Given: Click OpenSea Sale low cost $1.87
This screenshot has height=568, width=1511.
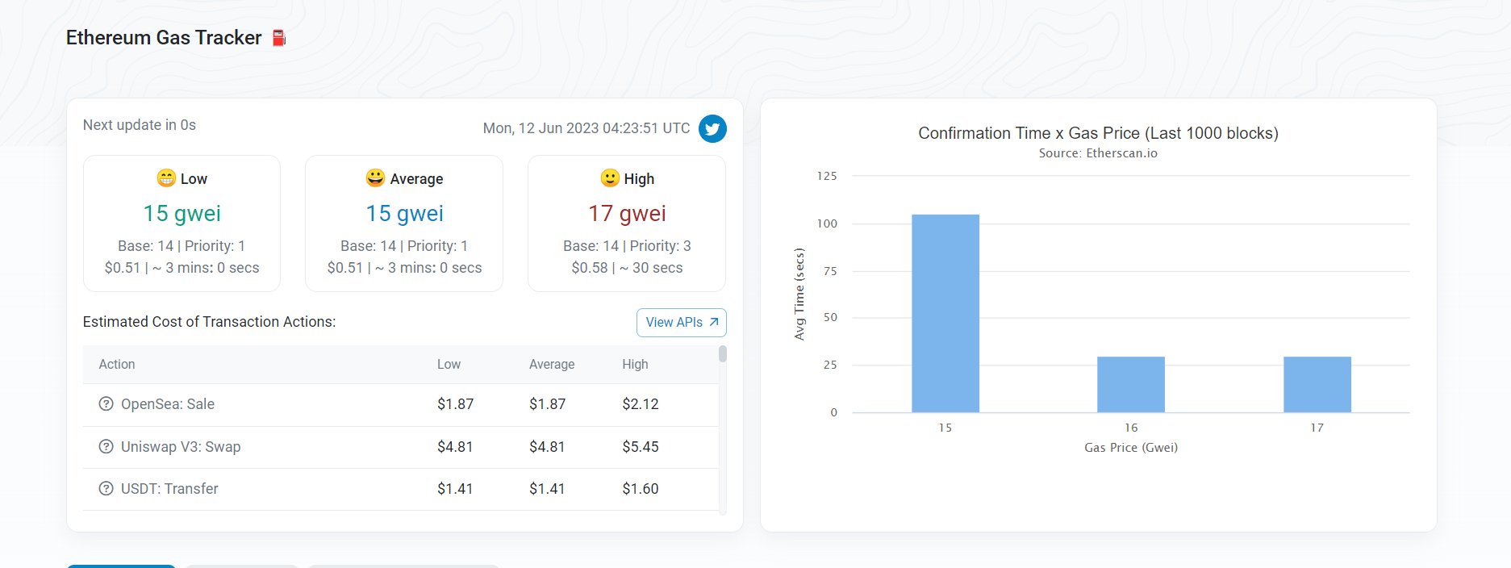Looking at the screenshot, I should tap(455, 404).
